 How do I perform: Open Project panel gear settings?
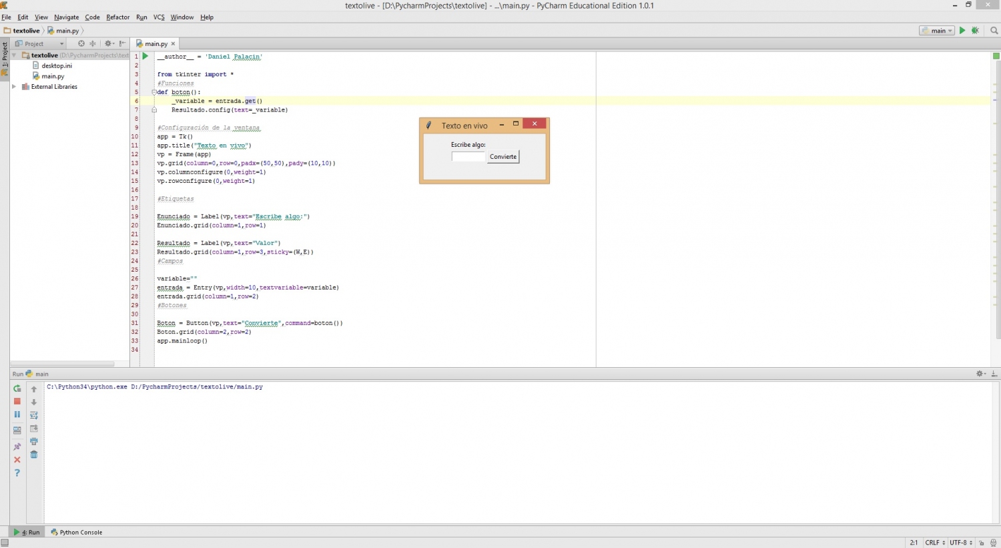click(109, 43)
